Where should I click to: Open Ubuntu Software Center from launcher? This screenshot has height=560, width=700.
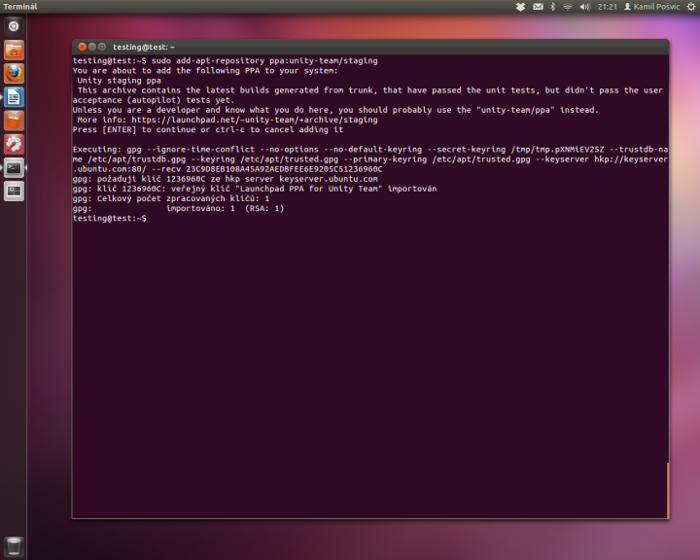tap(14, 121)
